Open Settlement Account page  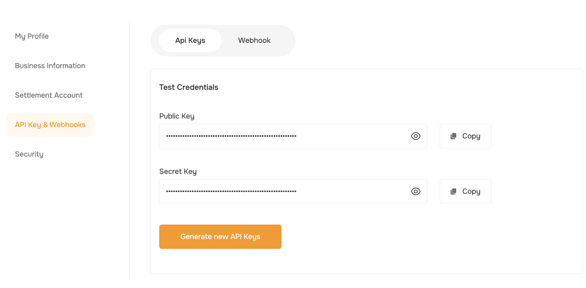(x=49, y=95)
